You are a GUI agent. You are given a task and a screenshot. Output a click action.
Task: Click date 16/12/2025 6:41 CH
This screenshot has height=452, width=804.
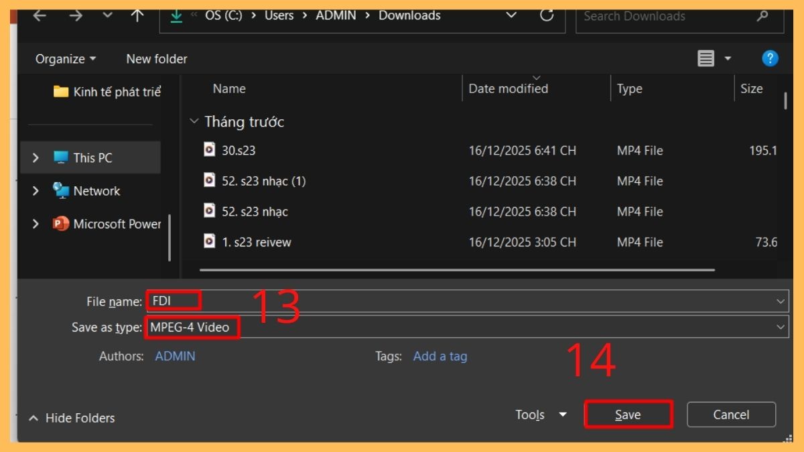(523, 150)
